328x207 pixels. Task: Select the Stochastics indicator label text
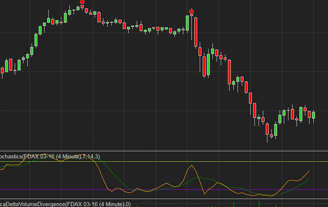pyautogui.click(x=50, y=157)
